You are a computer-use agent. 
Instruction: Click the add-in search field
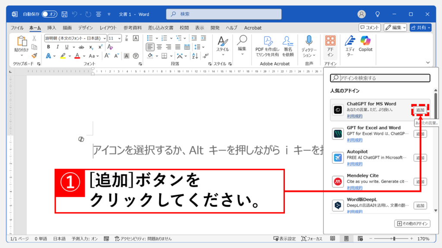click(x=380, y=78)
